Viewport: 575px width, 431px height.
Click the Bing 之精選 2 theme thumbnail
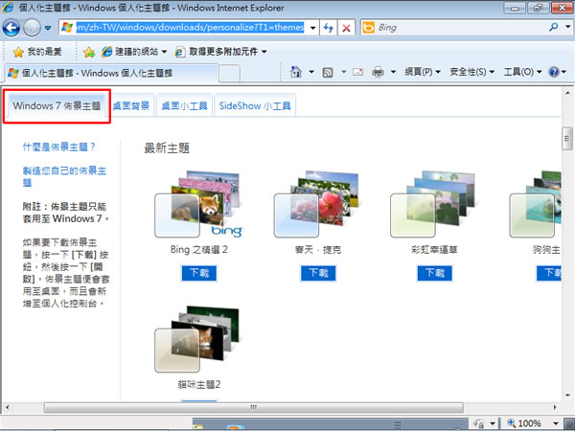pyautogui.click(x=198, y=204)
